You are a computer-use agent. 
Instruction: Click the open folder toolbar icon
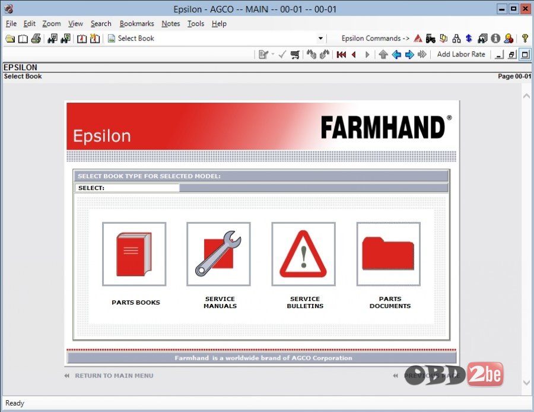pyautogui.click(x=10, y=39)
